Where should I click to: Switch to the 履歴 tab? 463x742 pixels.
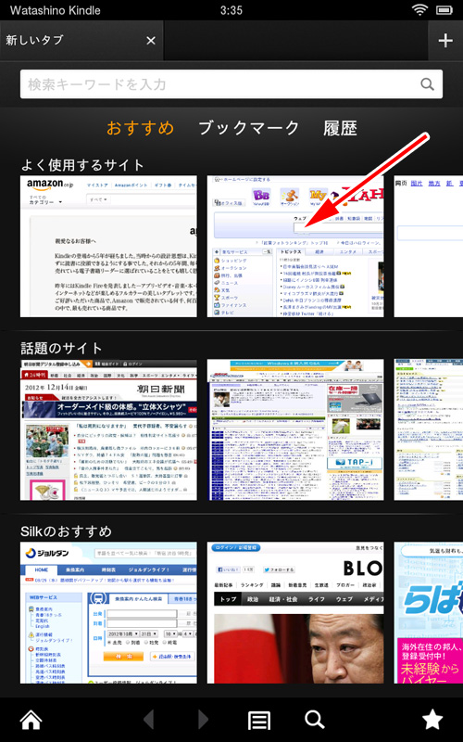point(340,128)
